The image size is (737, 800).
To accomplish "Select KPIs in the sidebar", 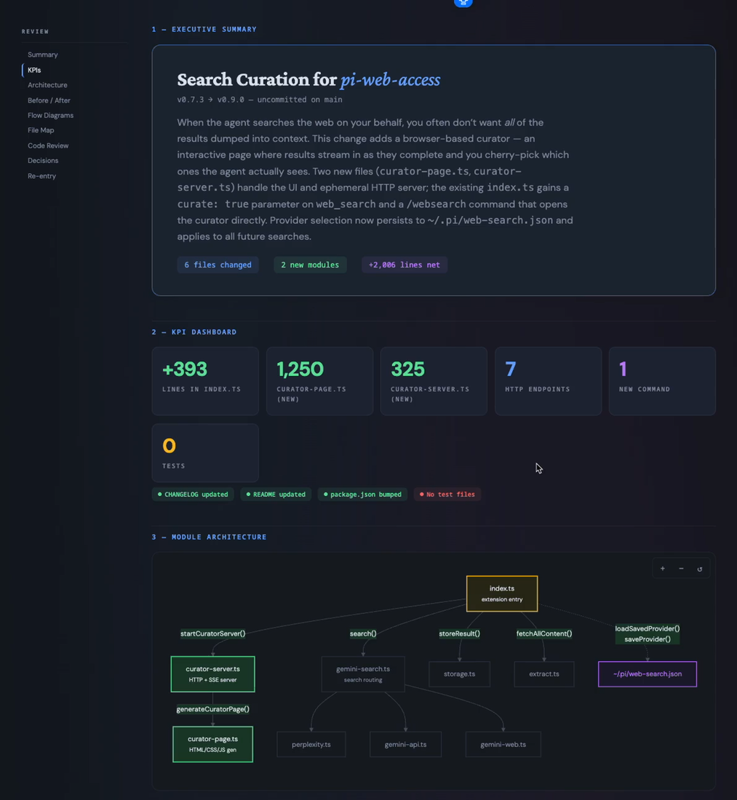I will coord(34,70).
